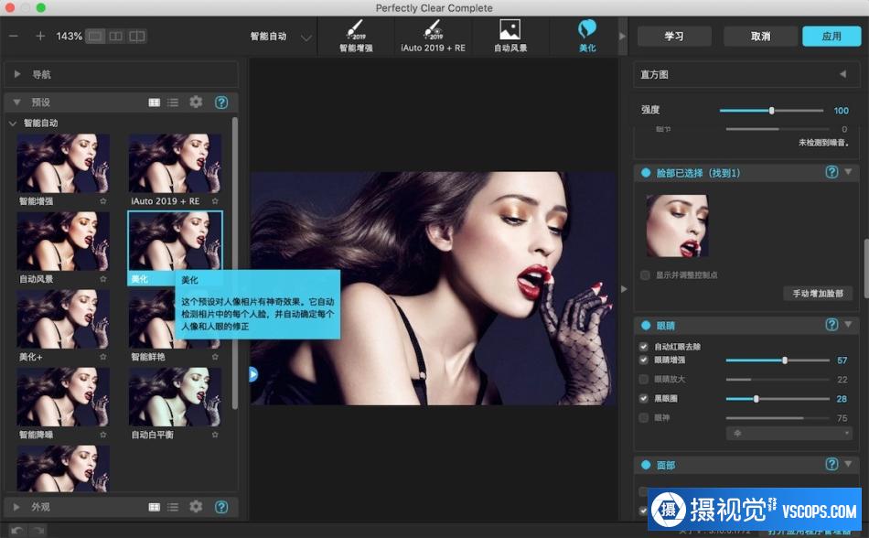Click the 取消 button
869x538 pixels.
[x=760, y=36]
